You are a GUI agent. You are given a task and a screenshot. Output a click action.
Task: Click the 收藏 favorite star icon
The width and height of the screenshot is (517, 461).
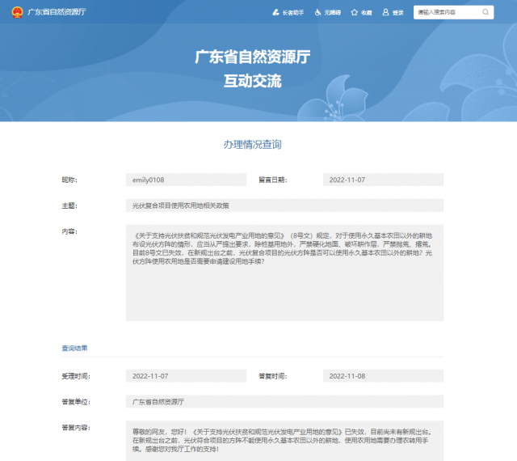click(355, 13)
